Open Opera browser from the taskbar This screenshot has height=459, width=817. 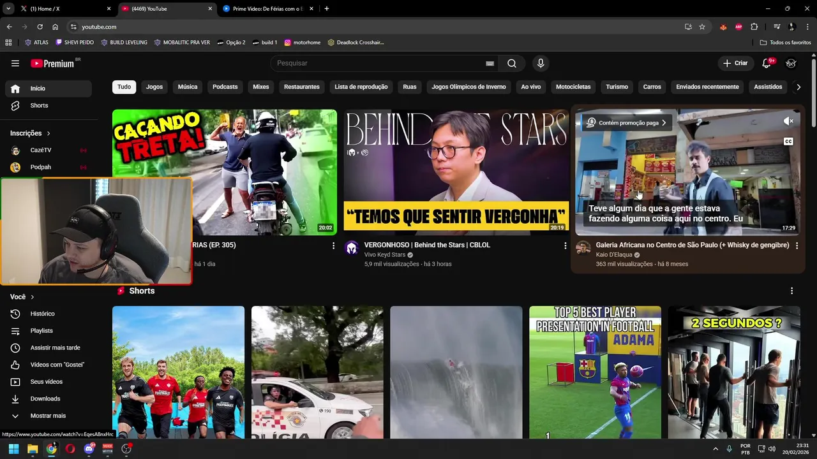(70, 449)
